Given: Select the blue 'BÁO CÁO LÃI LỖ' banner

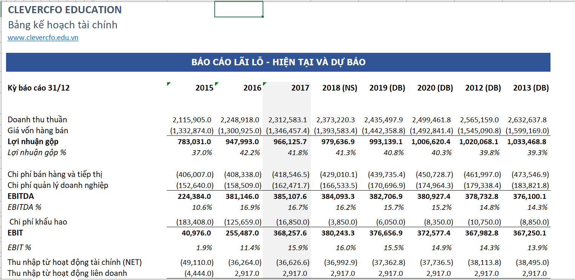Looking at the screenshot, I should (x=278, y=62).
